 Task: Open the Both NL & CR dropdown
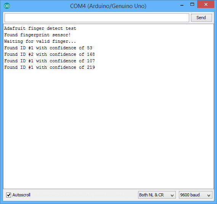157,195
